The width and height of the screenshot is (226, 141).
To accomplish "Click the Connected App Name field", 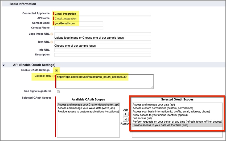I will tap(102, 14).
